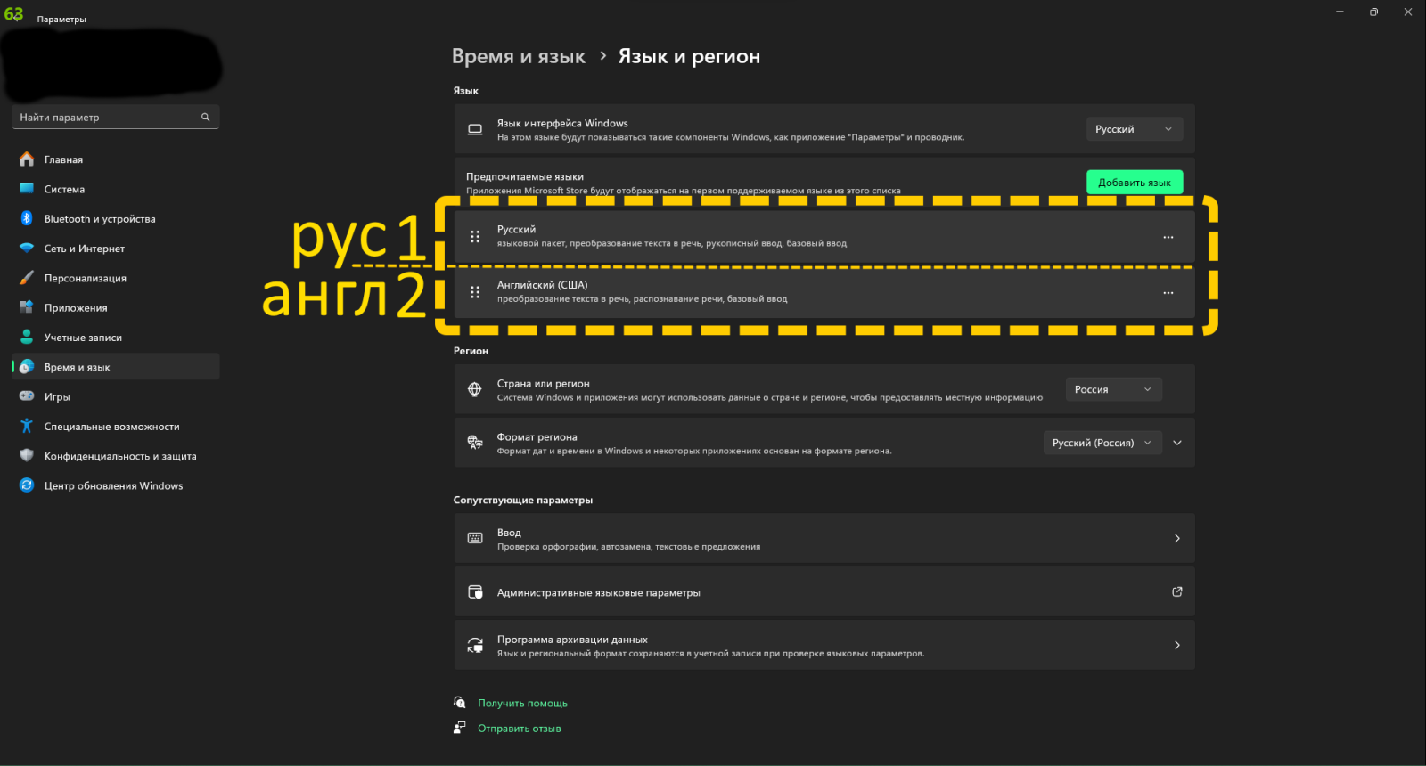The height and width of the screenshot is (766, 1426).
Task: Click the Bluetooth icon in sidebar
Action: (27, 218)
